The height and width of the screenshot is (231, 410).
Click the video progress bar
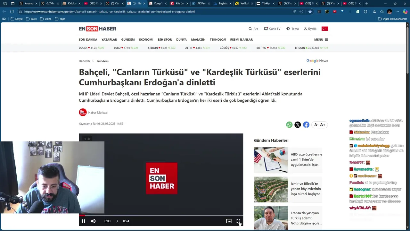tap(161, 216)
